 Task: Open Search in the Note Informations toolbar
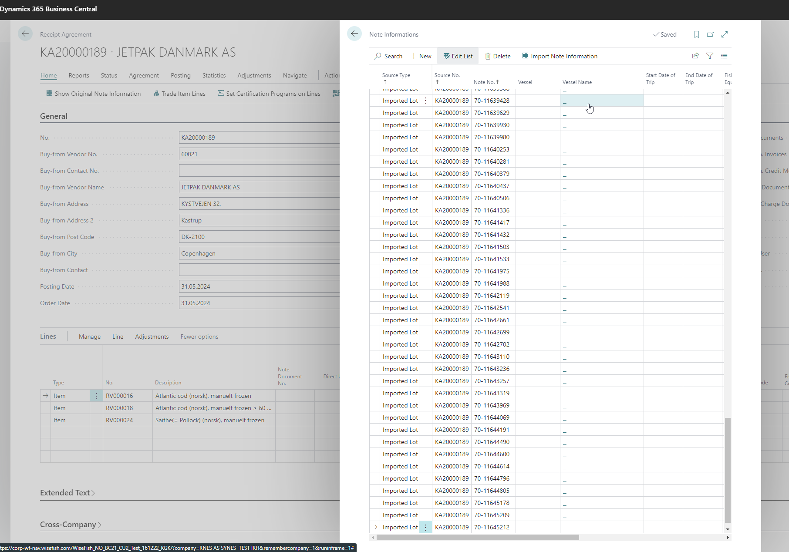(388, 56)
